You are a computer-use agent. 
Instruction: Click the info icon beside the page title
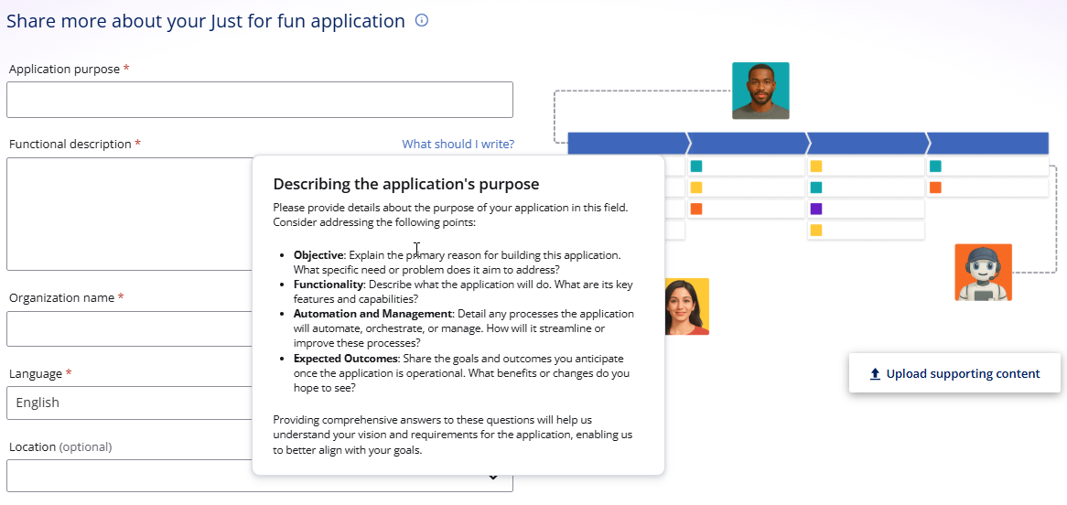[422, 20]
